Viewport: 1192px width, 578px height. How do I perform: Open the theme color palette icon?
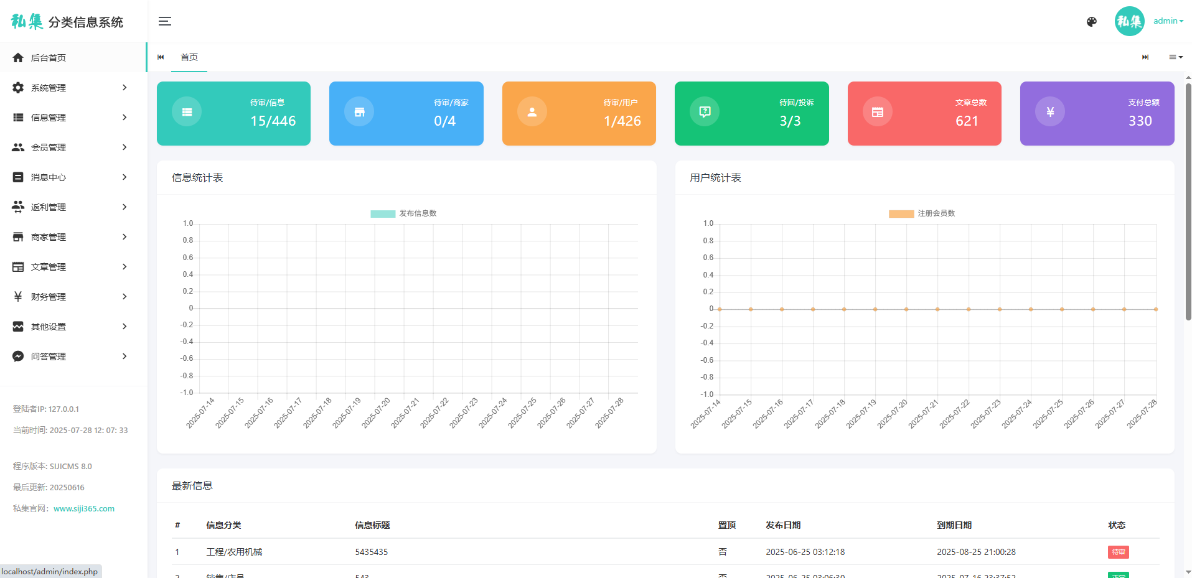tap(1091, 22)
